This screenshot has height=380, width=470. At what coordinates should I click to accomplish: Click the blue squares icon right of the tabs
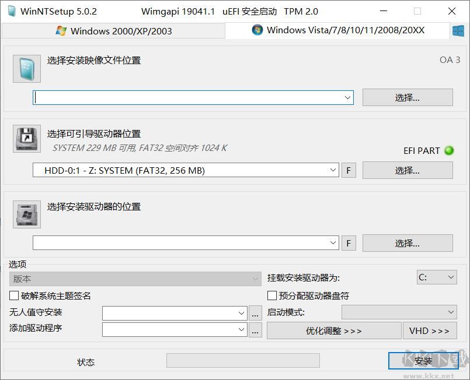pyautogui.click(x=458, y=30)
